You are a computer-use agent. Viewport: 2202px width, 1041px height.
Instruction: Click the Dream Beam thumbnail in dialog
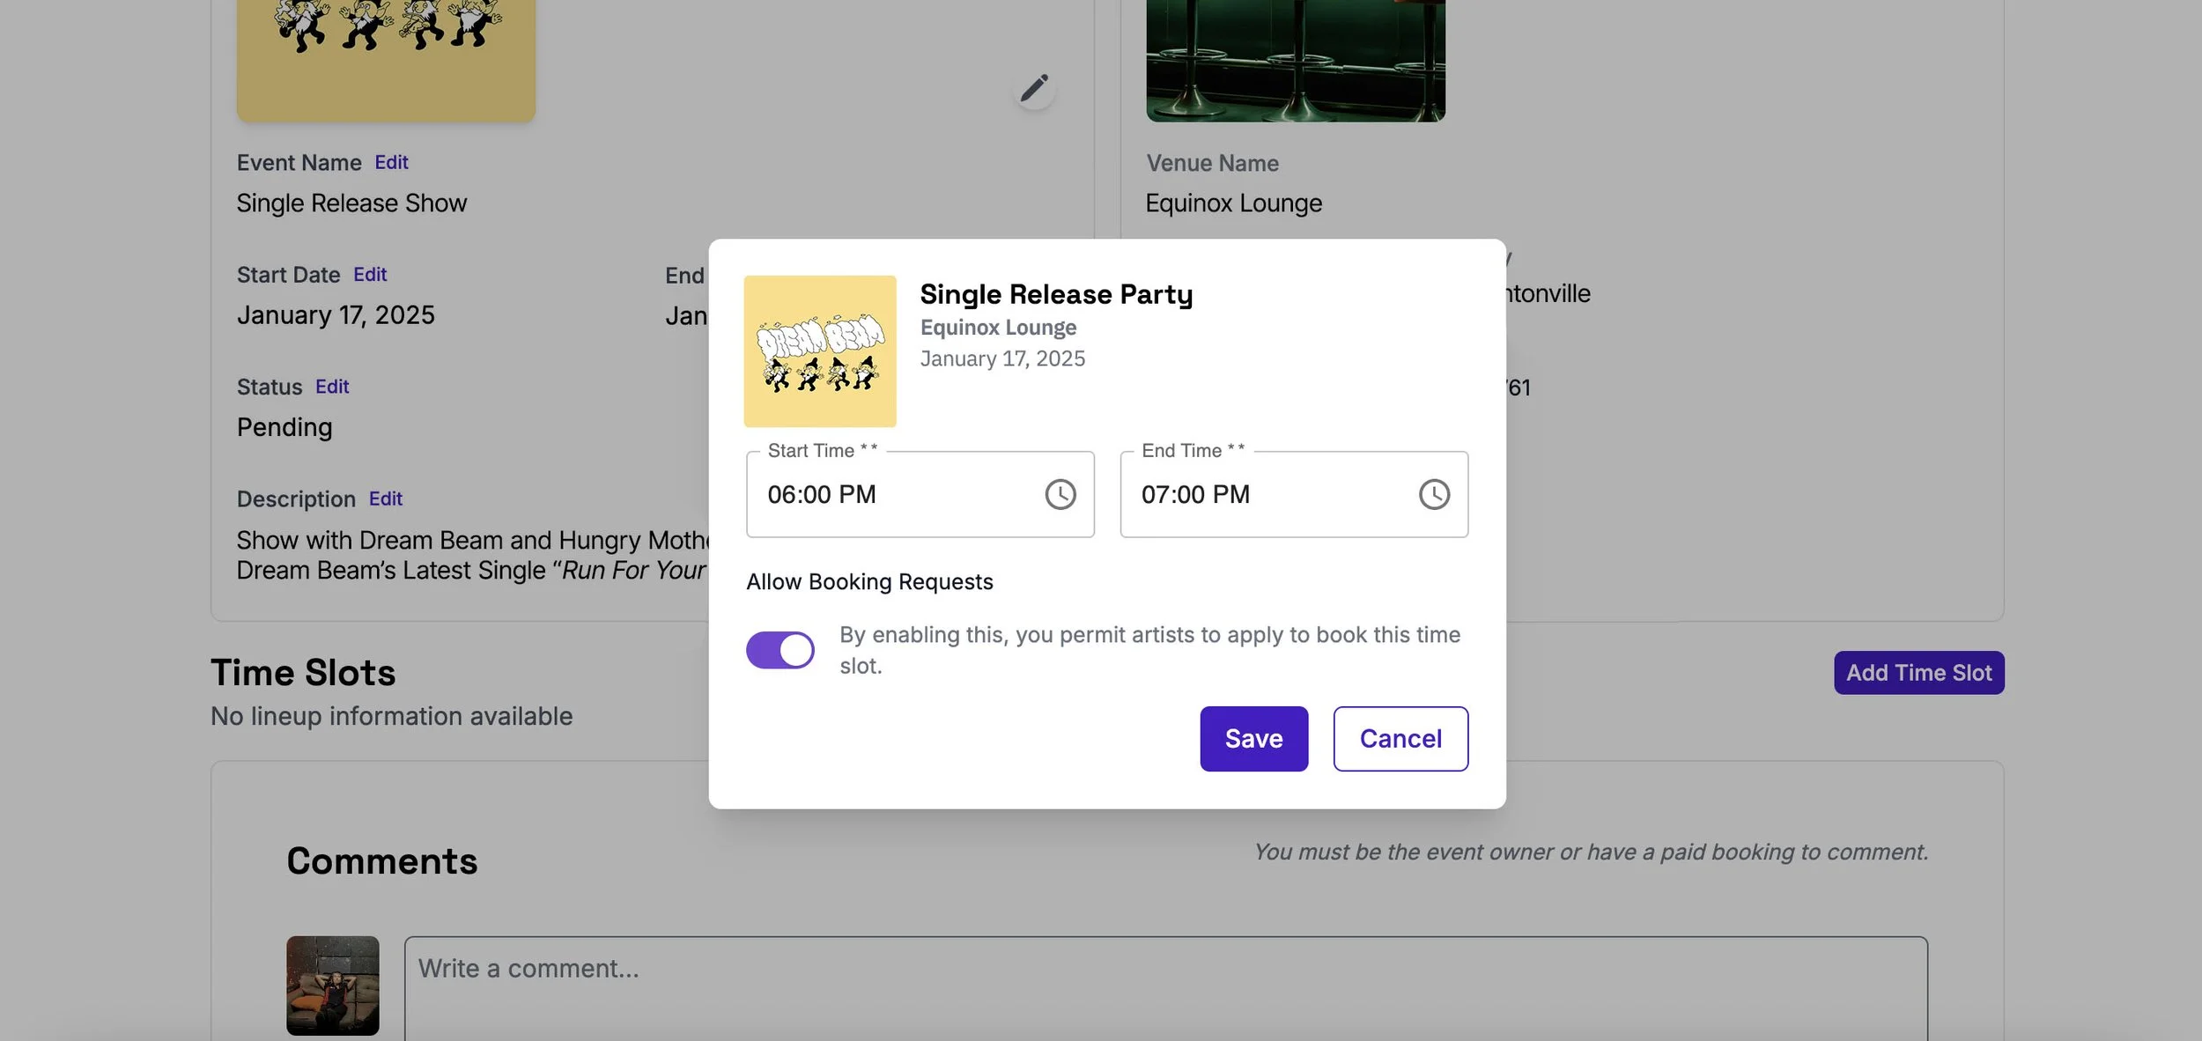[819, 351]
